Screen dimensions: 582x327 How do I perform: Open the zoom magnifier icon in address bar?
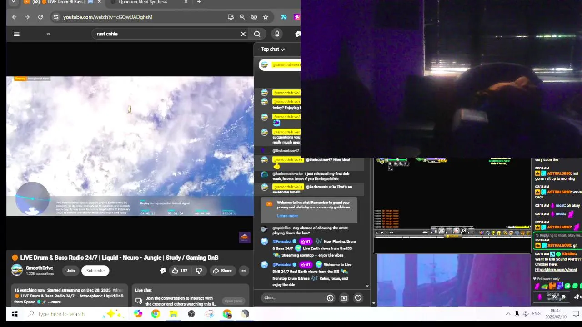pyautogui.click(x=242, y=17)
